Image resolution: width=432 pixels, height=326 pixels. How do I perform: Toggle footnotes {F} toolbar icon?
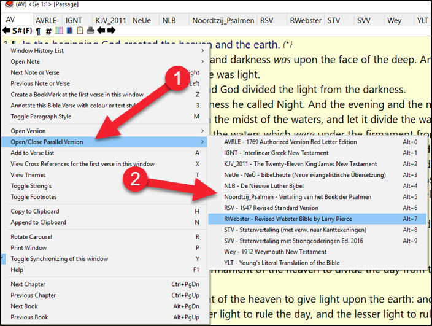point(27,31)
